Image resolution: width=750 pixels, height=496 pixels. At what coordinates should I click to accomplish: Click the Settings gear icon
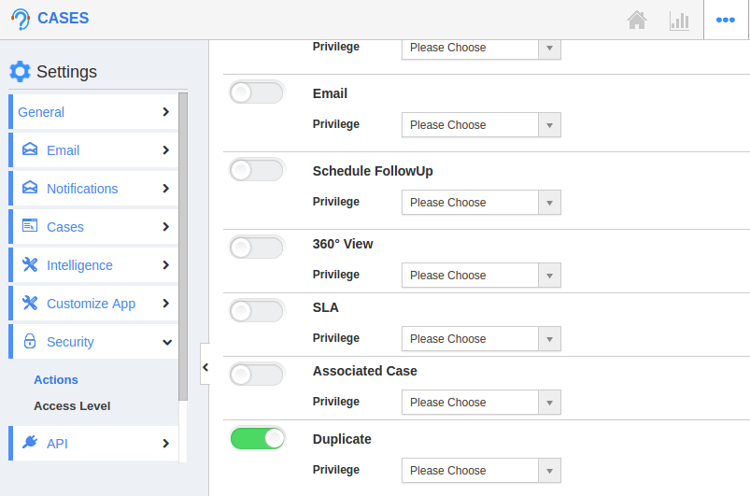[20, 71]
